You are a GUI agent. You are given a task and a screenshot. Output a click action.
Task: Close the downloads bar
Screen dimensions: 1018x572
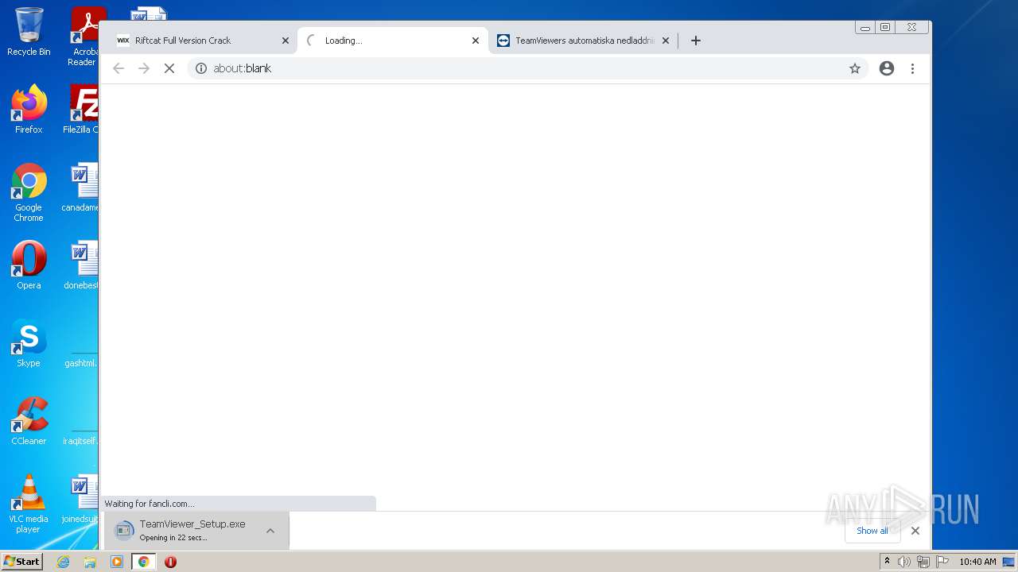click(915, 531)
